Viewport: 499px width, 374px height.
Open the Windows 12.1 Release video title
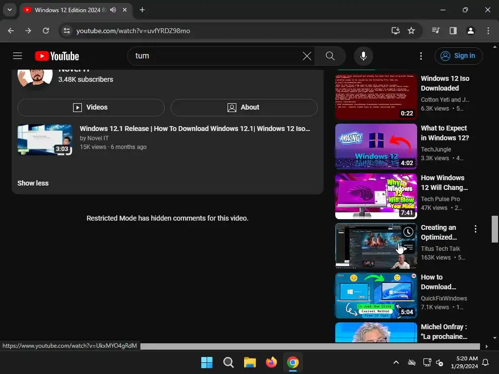pyautogui.click(x=195, y=129)
